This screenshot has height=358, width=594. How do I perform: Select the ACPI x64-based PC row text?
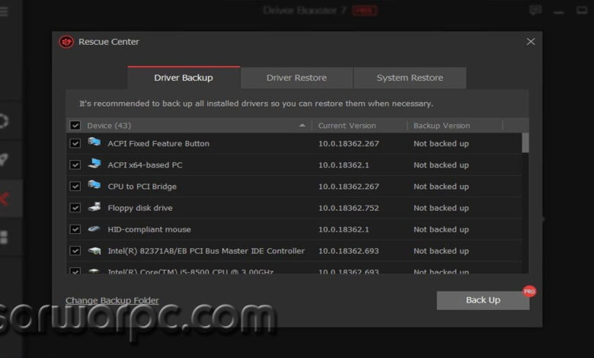coord(145,165)
